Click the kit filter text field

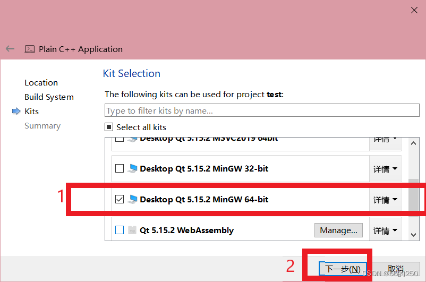click(x=262, y=110)
